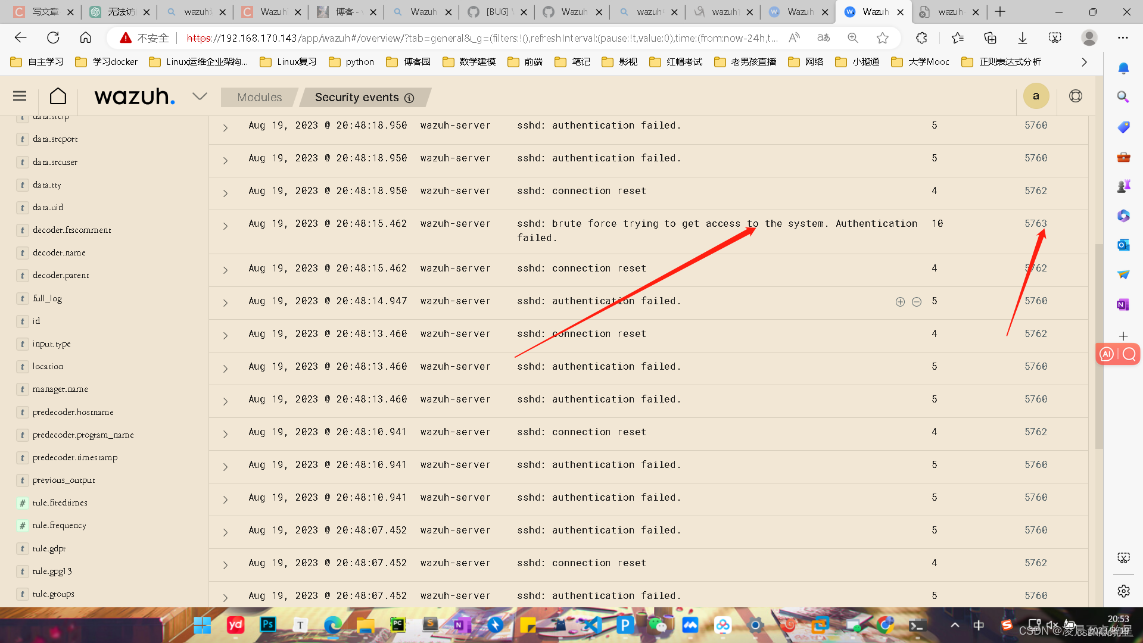Open the browser collections icon
The width and height of the screenshot is (1143, 643).
pos(990,38)
